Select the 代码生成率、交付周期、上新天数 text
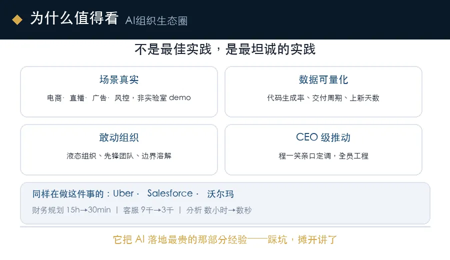Image resolution: width=450 pixels, height=260 pixels. [x=323, y=98]
